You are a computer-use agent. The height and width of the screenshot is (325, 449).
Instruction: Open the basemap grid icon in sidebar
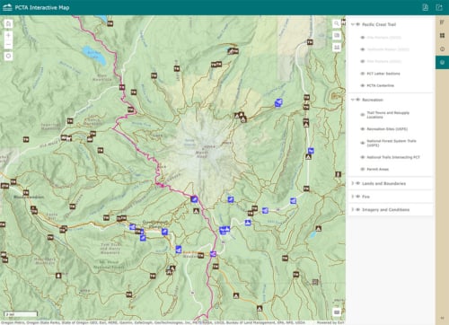click(442, 35)
